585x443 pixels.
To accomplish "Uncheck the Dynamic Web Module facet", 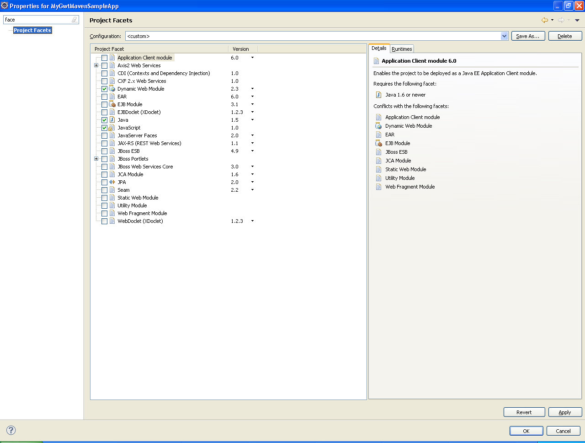I will (x=104, y=89).
